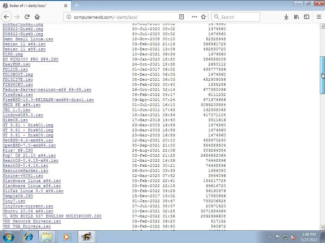Download Pop! OS 21.10 x64.iso
The image size is (325, 243).
pos(29,155)
